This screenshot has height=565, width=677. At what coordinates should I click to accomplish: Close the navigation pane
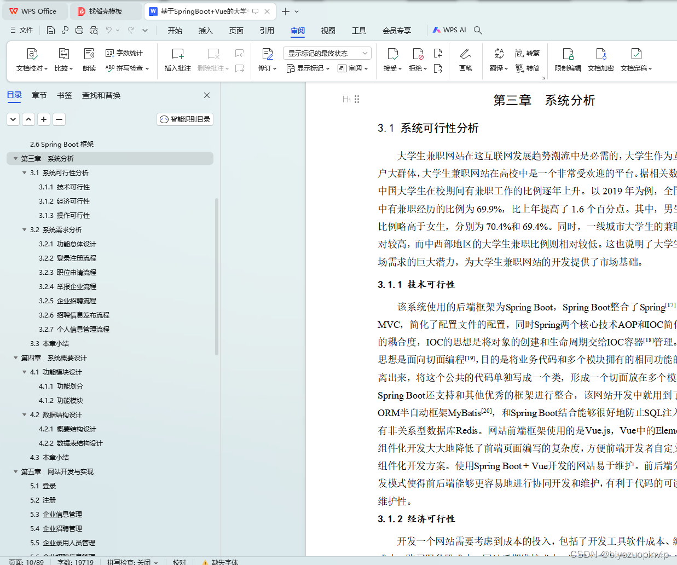point(207,95)
